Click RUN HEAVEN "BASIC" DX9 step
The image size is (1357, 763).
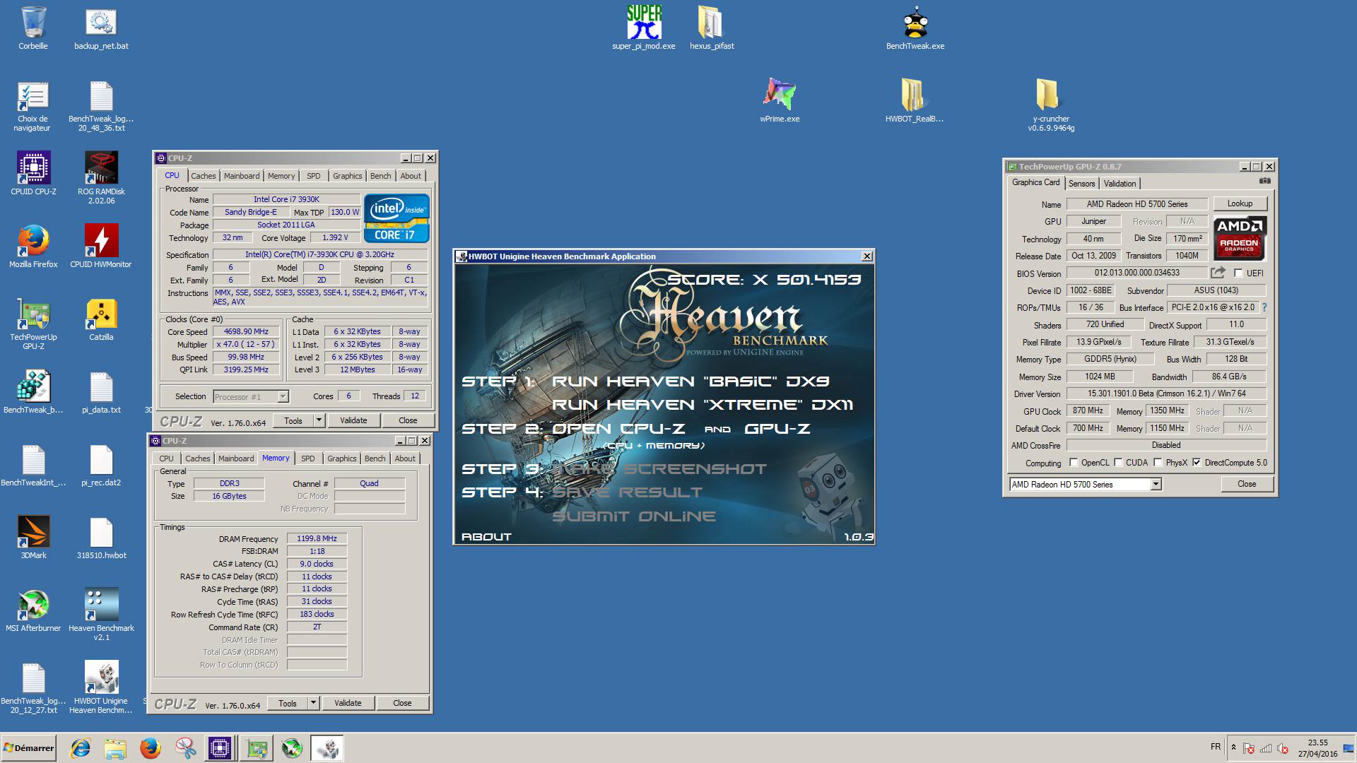[x=691, y=381]
